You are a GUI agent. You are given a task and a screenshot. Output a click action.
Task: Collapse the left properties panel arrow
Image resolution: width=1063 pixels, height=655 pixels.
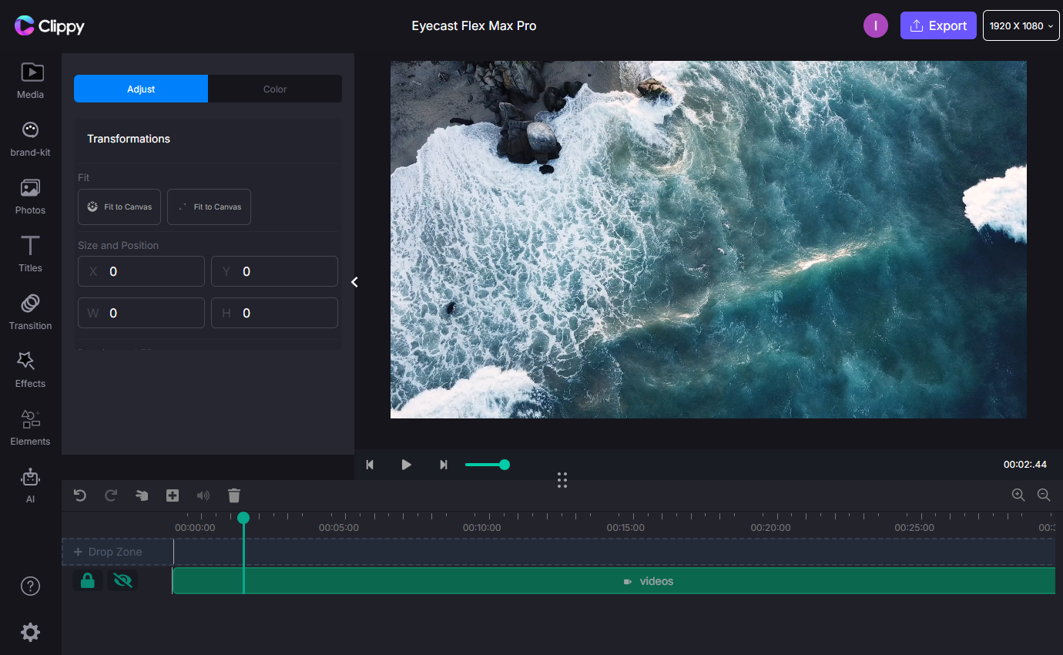[355, 282]
